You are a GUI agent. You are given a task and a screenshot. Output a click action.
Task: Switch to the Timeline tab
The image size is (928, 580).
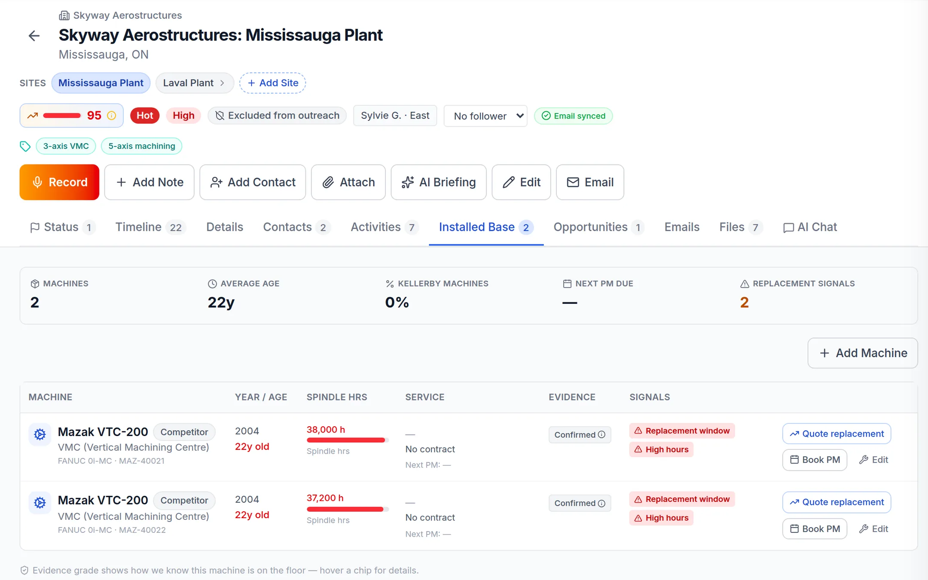(150, 227)
